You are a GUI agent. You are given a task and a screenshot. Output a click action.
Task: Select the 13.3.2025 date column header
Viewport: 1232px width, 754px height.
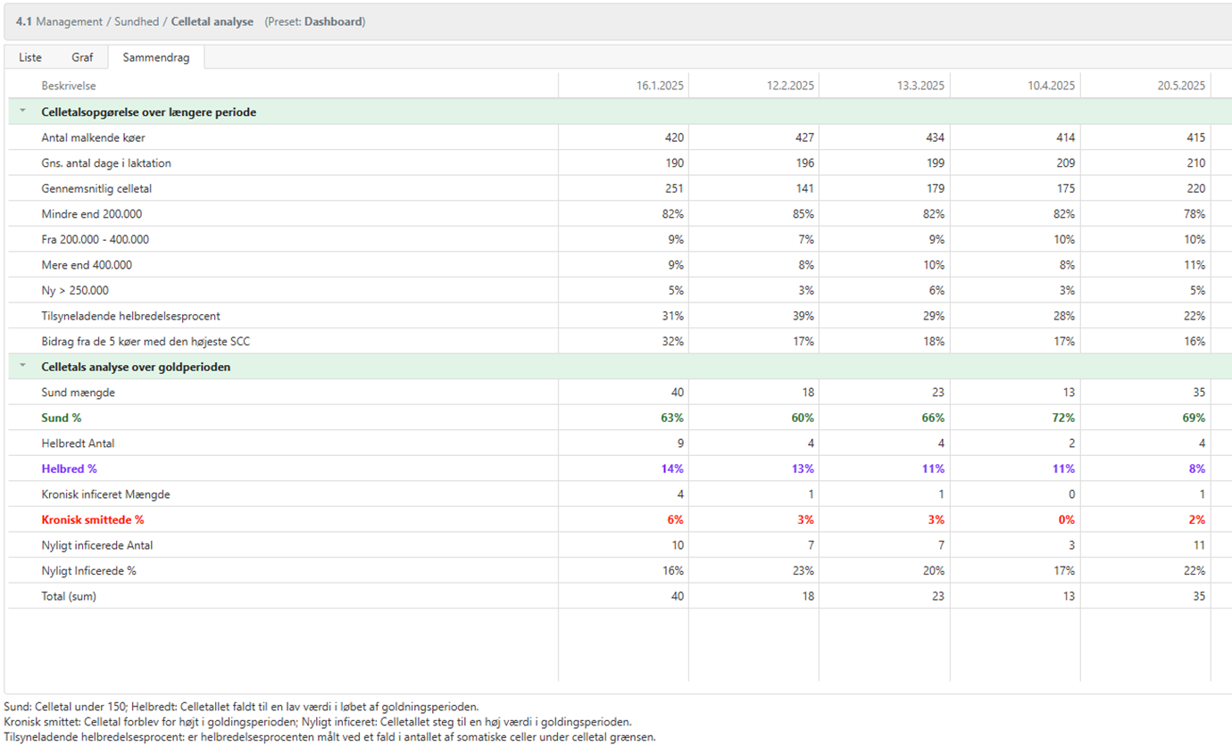point(920,87)
